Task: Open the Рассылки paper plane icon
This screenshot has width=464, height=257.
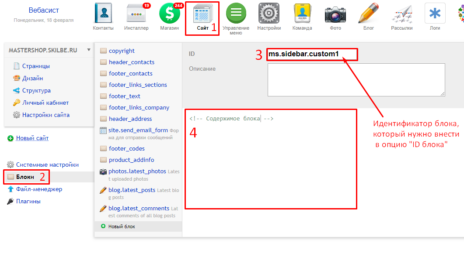Action: coord(401,14)
